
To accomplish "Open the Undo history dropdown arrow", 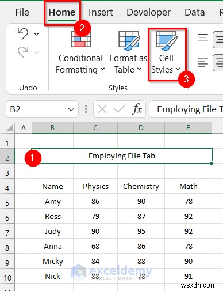I will coord(36,34).
